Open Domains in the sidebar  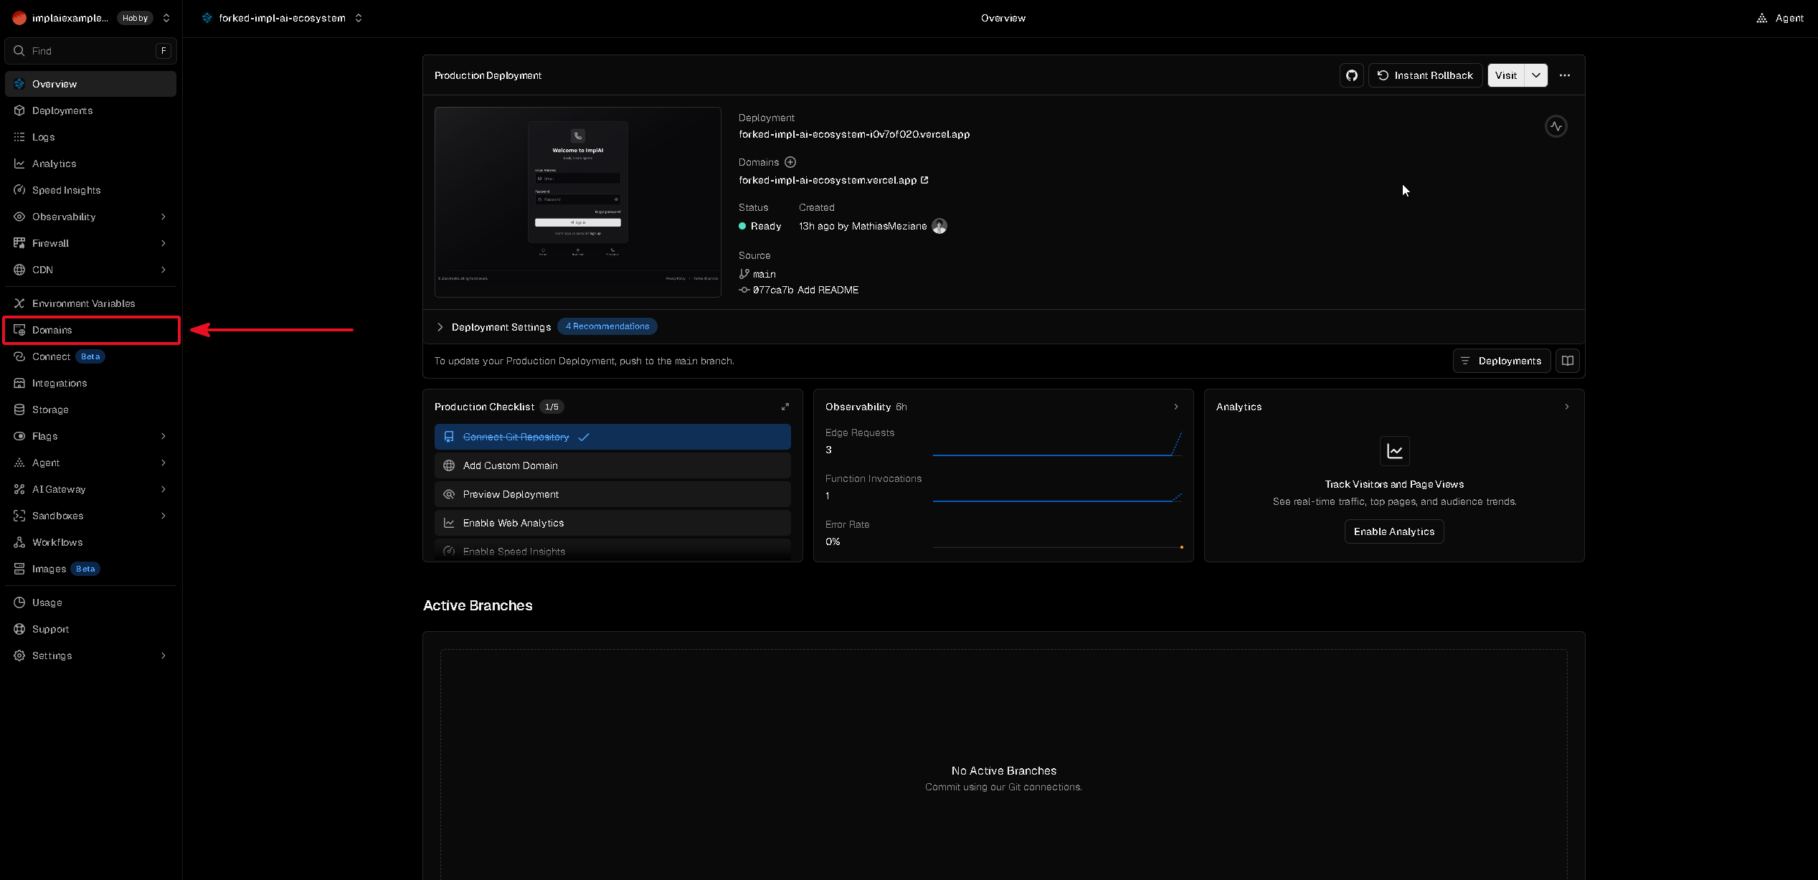click(x=90, y=330)
